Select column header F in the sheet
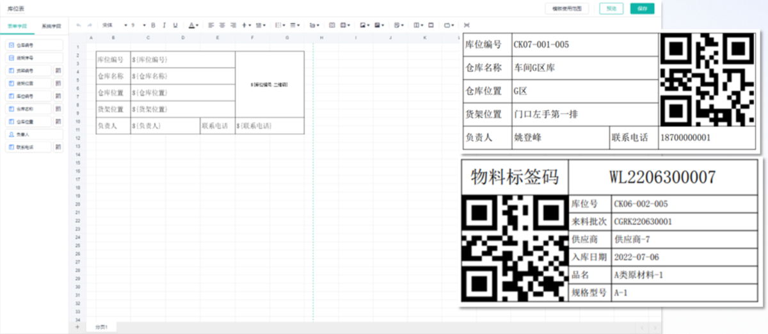The height and width of the screenshot is (334, 768). coord(252,38)
